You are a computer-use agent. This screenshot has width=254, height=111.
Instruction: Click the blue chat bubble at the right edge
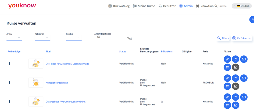[252, 20]
